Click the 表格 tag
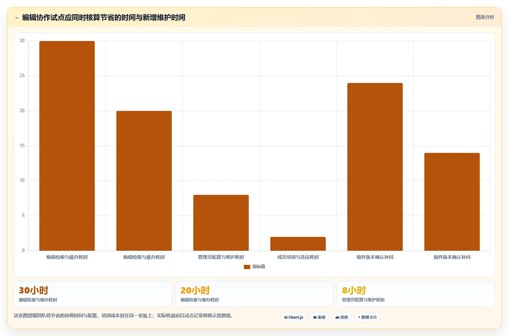This screenshot has height=336, width=509. 319,317
